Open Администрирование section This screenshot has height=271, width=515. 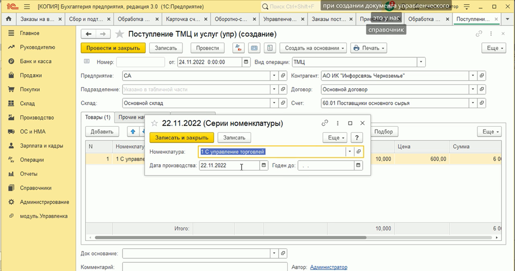(x=44, y=202)
